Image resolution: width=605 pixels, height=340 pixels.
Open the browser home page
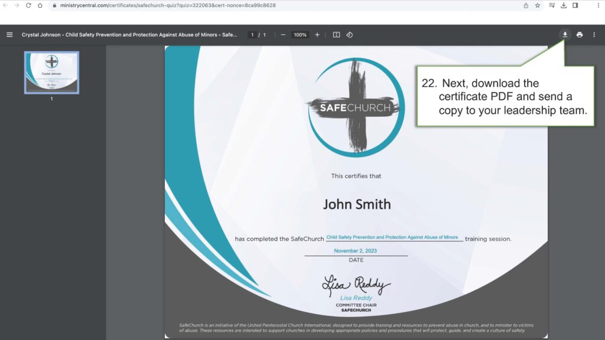40,5
